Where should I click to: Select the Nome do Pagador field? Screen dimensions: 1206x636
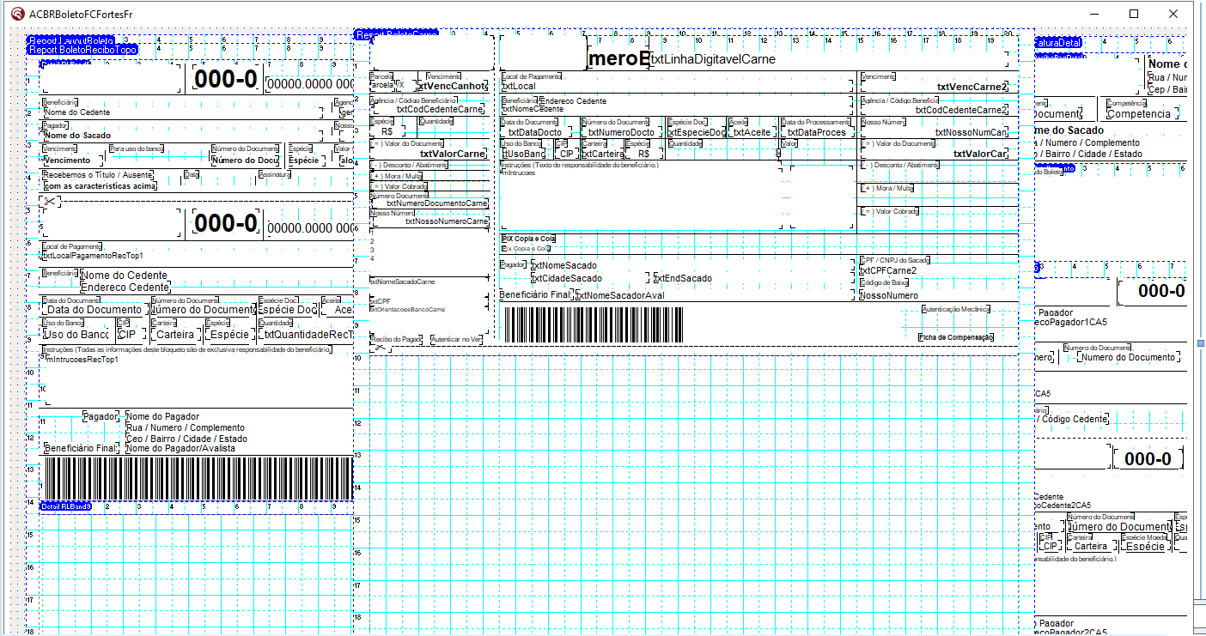[x=162, y=417]
